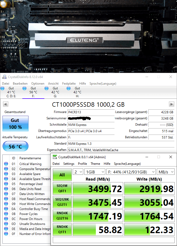This screenshot has width=177, height=246.
Task: Click the Lesevorgänge value 4228 GB
Action: pyautogui.click(x=161, y=112)
